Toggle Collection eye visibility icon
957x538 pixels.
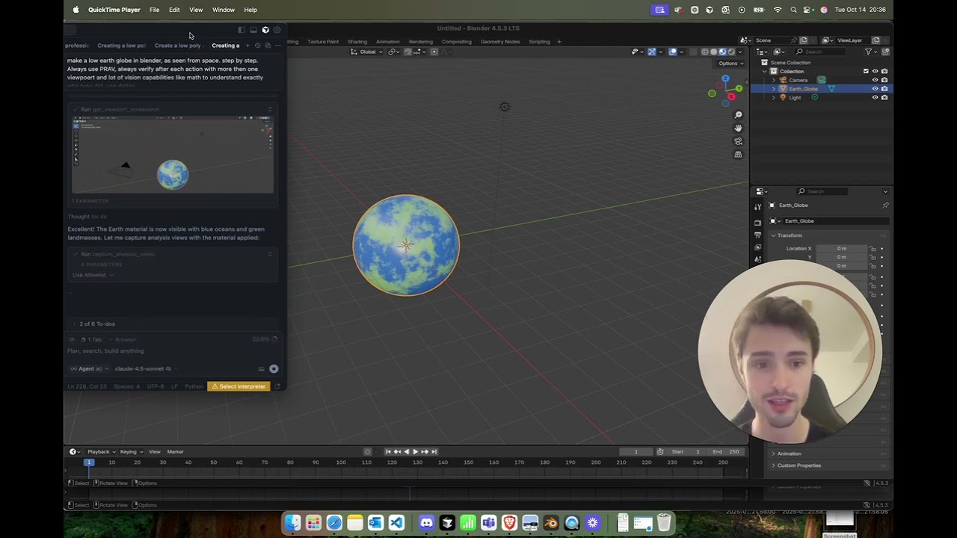click(876, 71)
